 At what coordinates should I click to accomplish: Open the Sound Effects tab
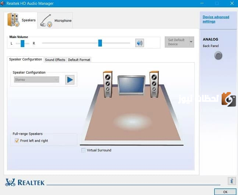tap(55, 60)
